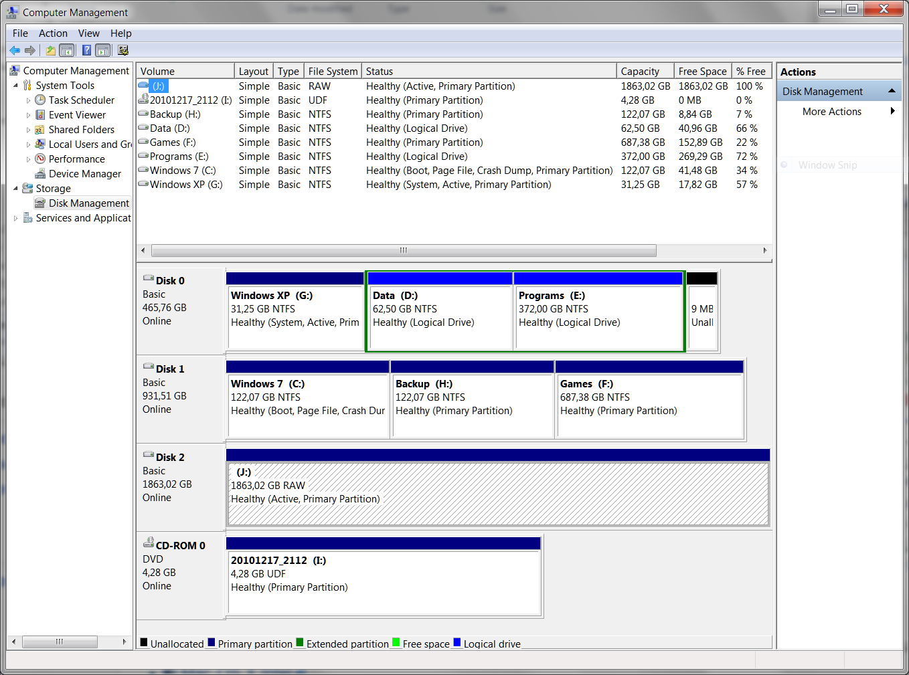Screen dimensions: 909x675
Task: Sort by the Status column header
Action: 489,71
